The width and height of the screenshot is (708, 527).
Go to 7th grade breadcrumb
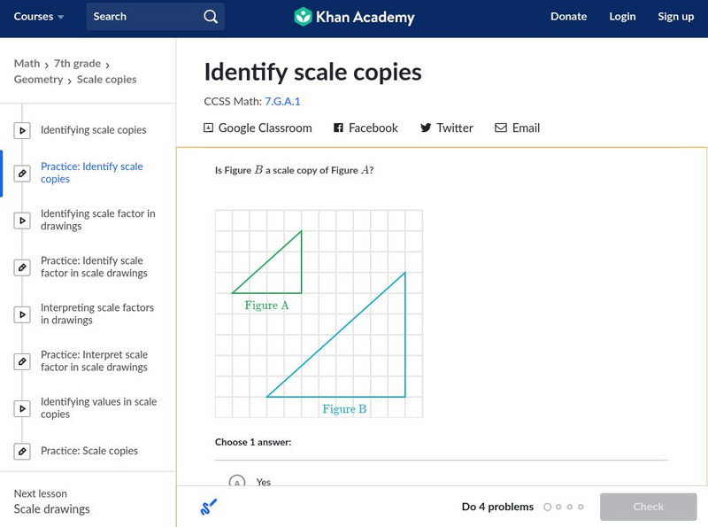point(77,64)
